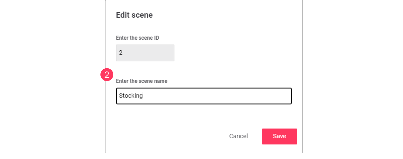Image resolution: width=403 pixels, height=159 pixels.
Task: Click the greyed-out scene ID field
Action: [x=145, y=53]
